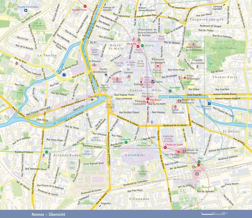The width and height of the screenshot is (252, 218).
Task: Select the Rue Victor Hugo label
Action: (176, 70)
